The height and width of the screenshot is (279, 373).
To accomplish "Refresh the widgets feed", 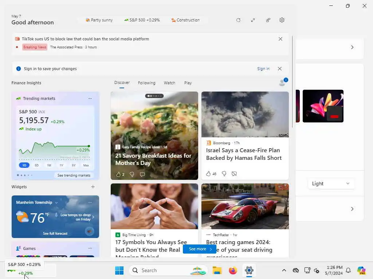I will click(238, 20).
